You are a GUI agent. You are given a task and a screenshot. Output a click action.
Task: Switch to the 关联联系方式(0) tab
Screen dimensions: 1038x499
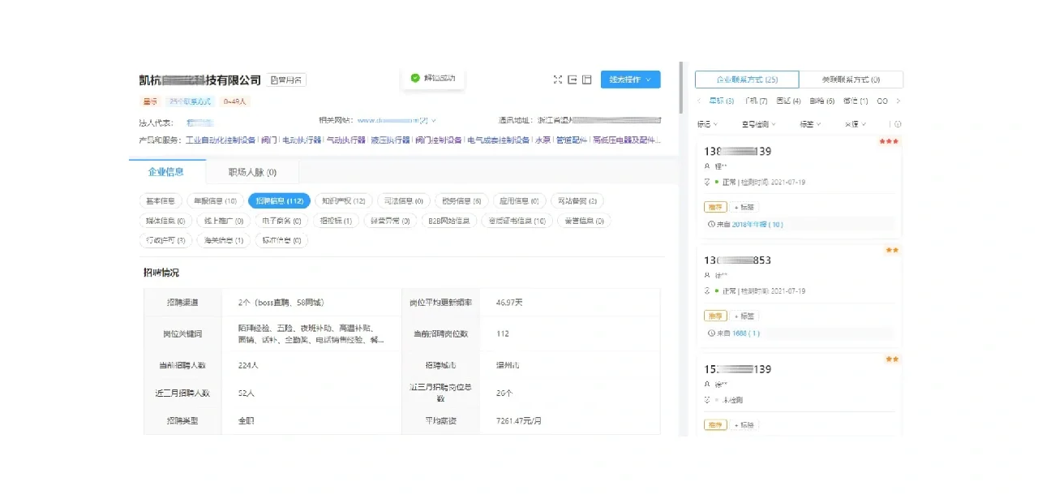(x=851, y=80)
